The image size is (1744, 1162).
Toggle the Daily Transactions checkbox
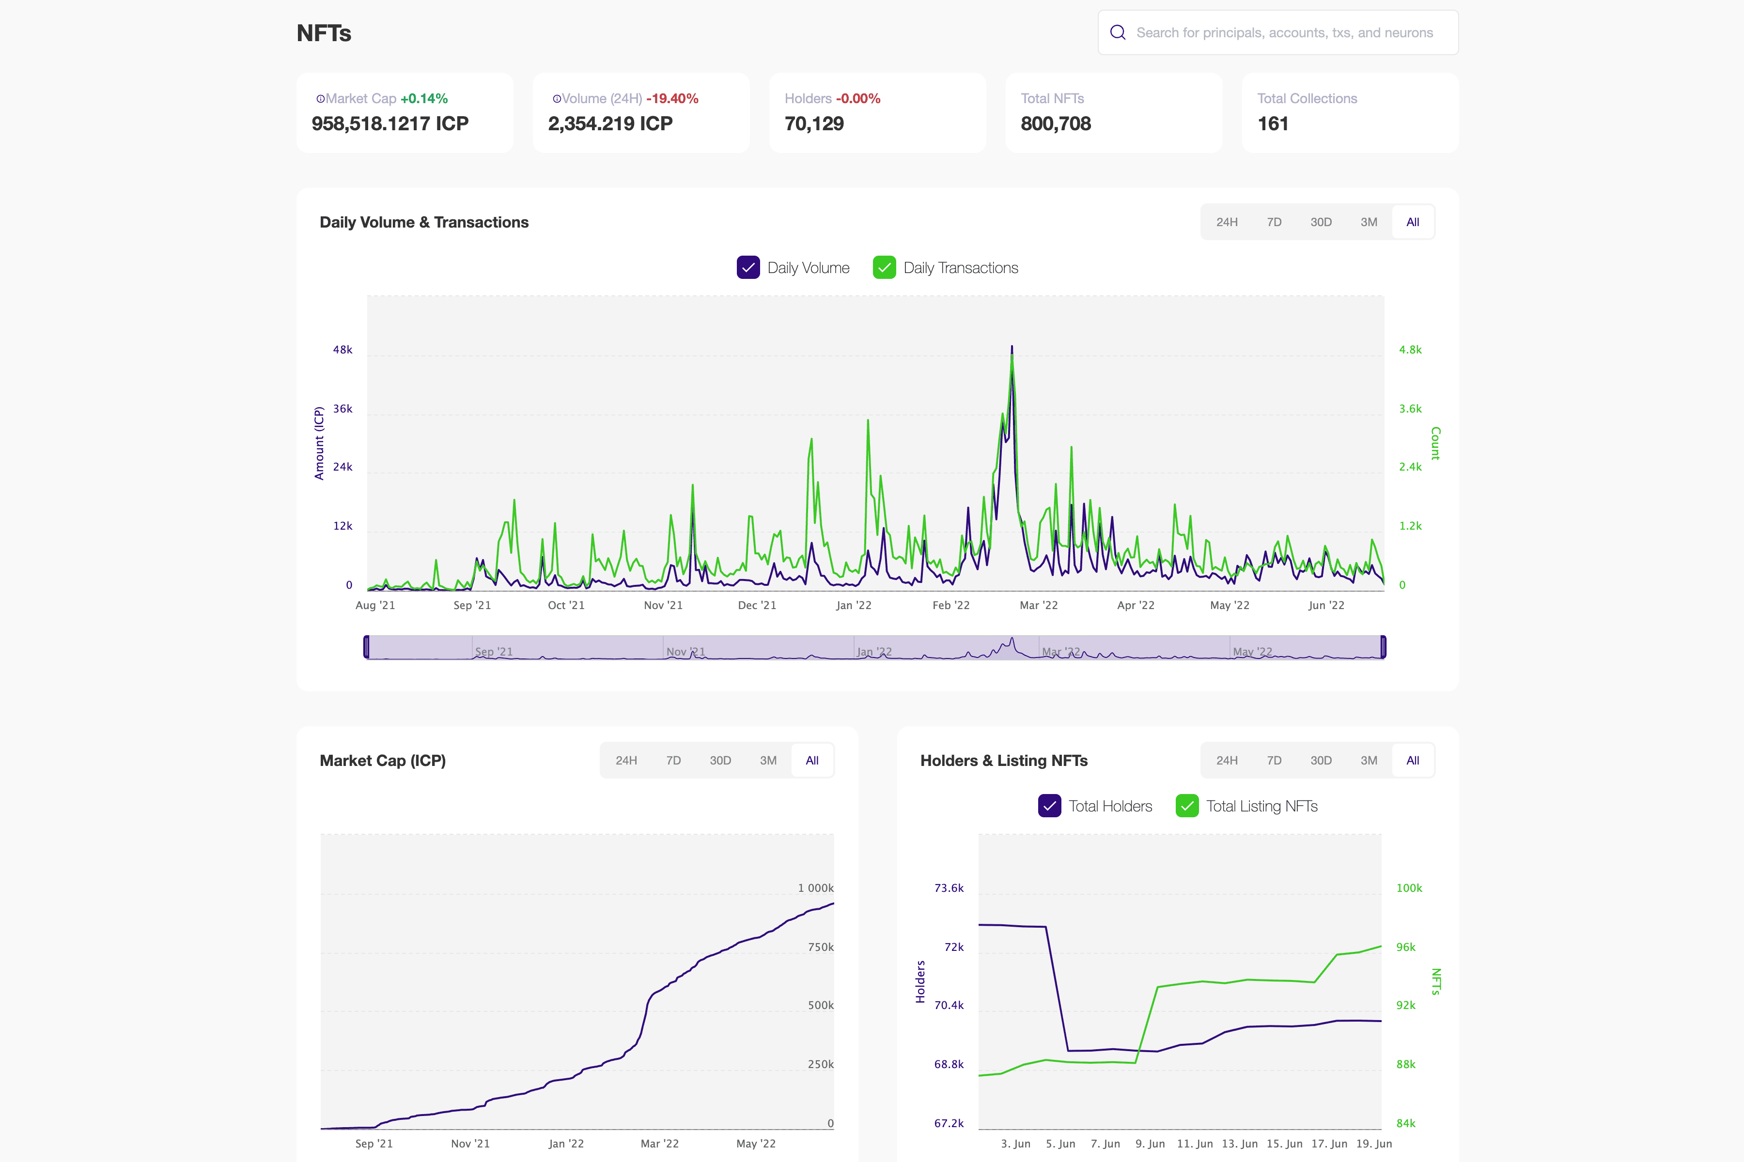(x=884, y=268)
